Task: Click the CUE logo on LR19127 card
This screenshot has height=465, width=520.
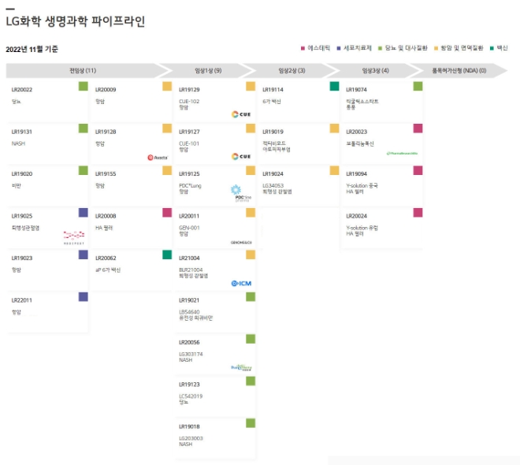Action: (240, 157)
